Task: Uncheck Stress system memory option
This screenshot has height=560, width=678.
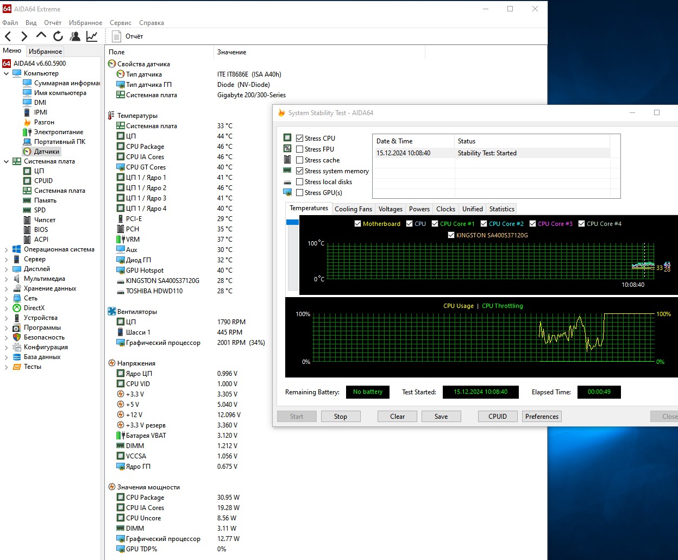Action: [299, 171]
